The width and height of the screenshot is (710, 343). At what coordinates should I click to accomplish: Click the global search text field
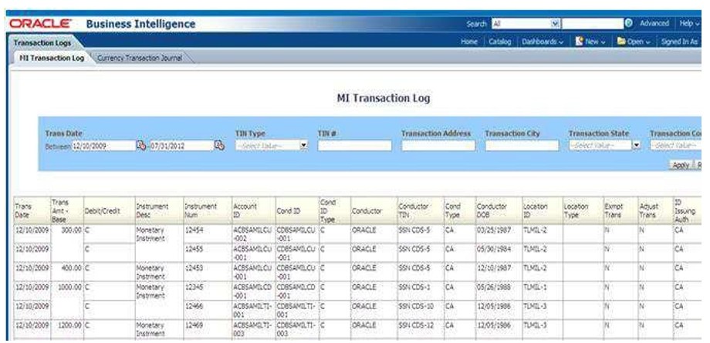click(593, 24)
